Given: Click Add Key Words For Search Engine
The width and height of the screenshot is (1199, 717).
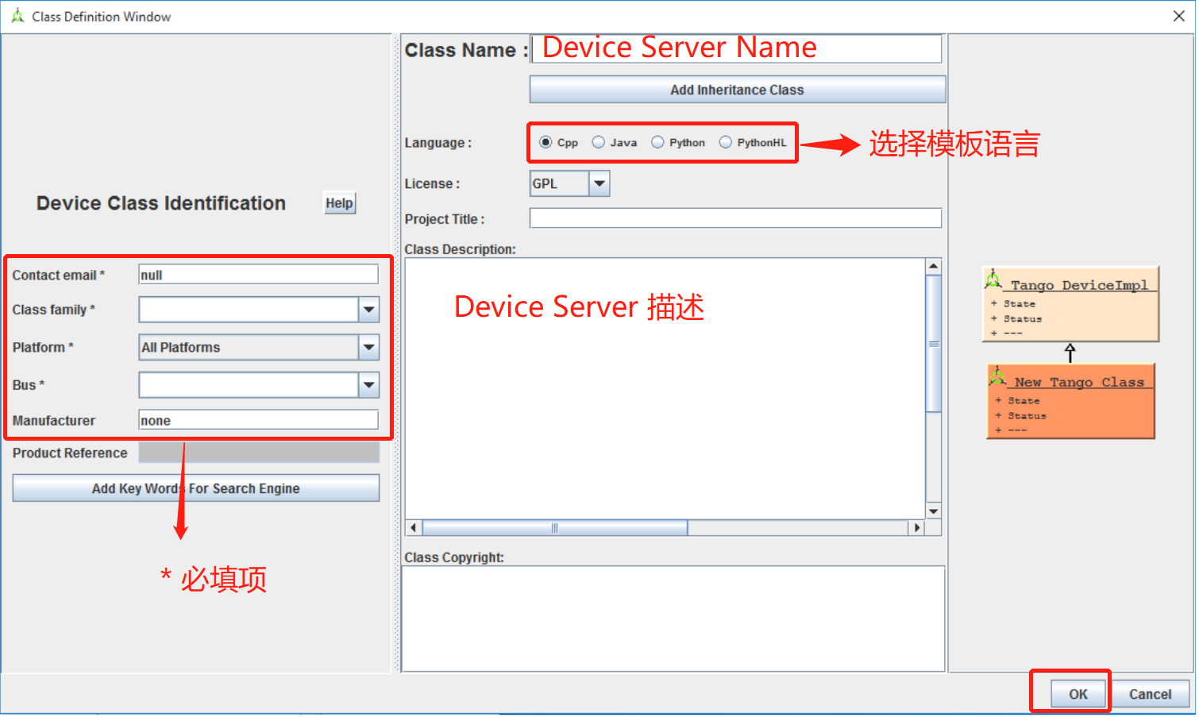Looking at the screenshot, I should pyautogui.click(x=195, y=488).
